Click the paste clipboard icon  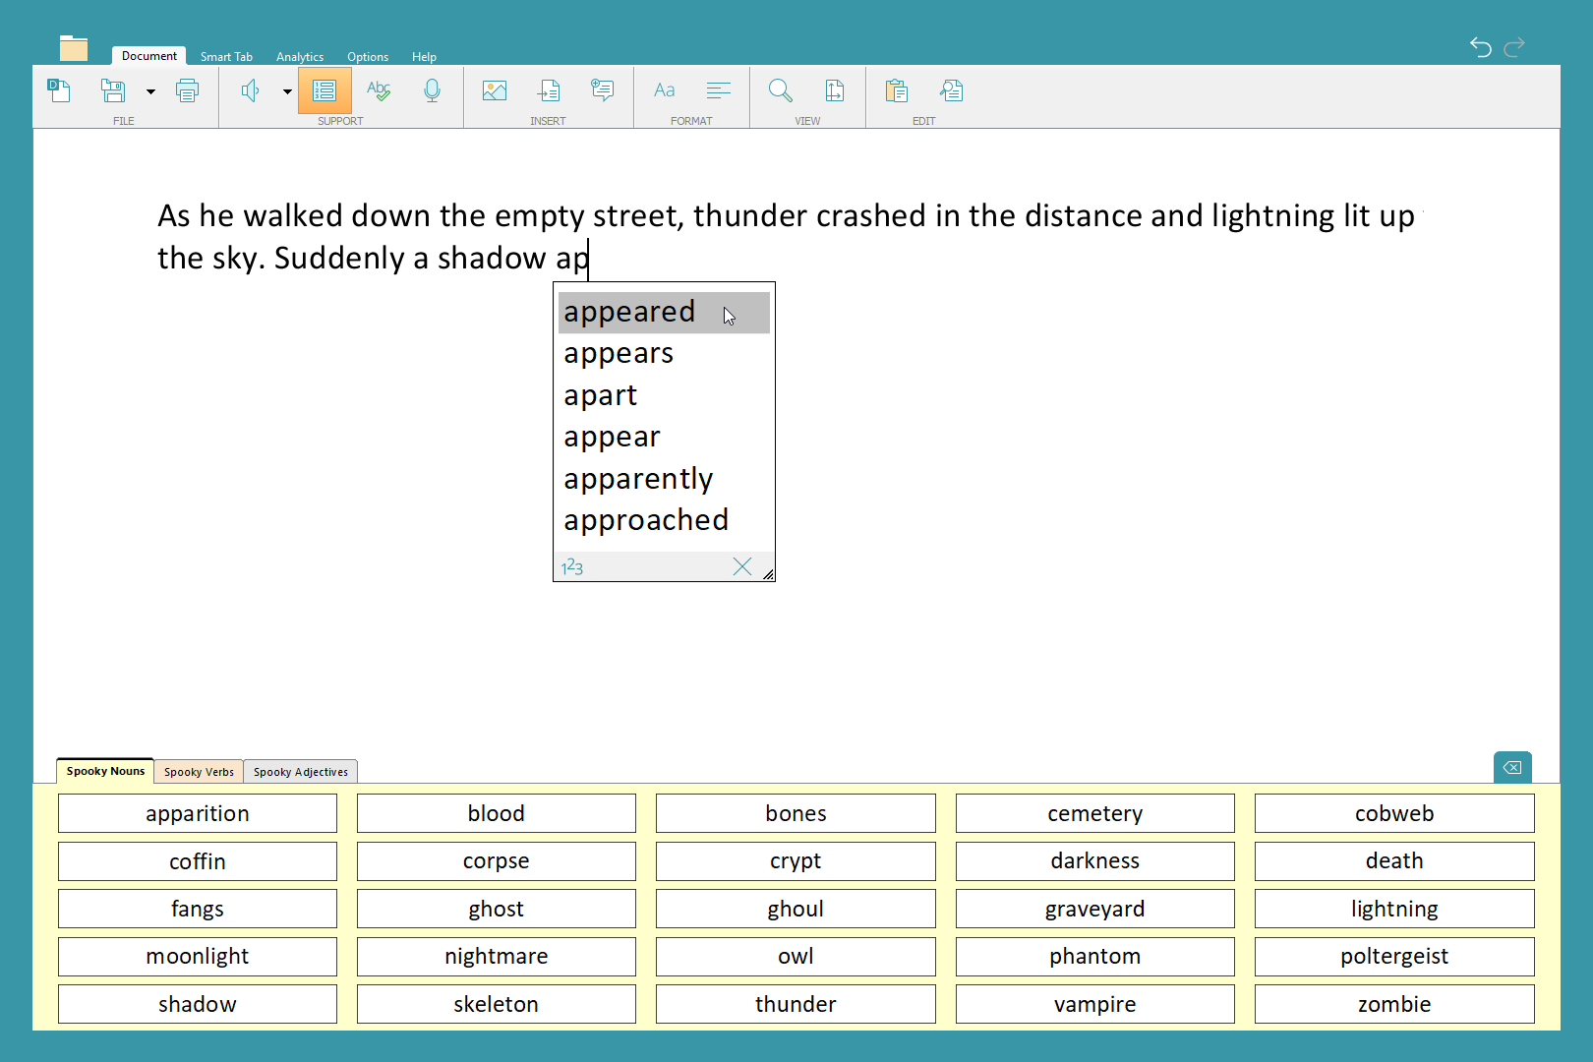896,91
